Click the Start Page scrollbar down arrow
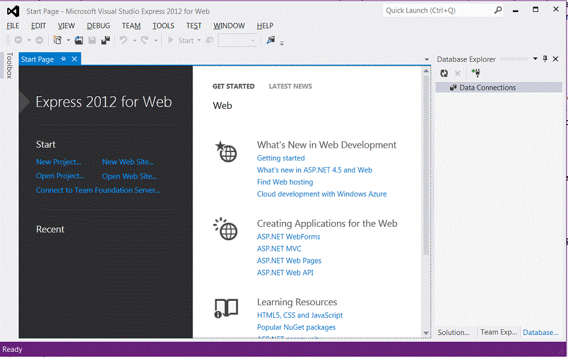This screenshot has height=359, width=568. 426,333
